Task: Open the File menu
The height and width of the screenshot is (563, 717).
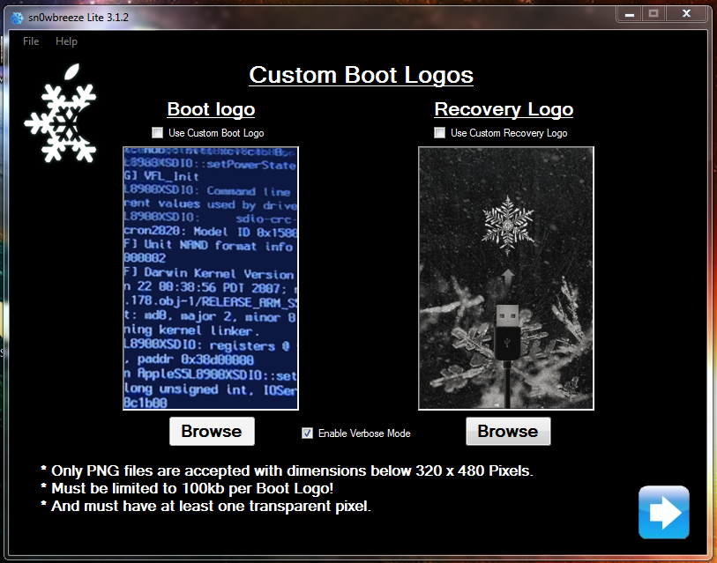Action: click(x=31, y=41)
